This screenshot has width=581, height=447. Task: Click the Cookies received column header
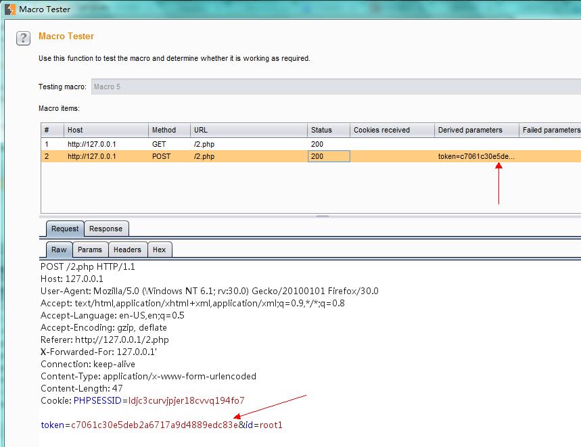[x=392, y=130]
